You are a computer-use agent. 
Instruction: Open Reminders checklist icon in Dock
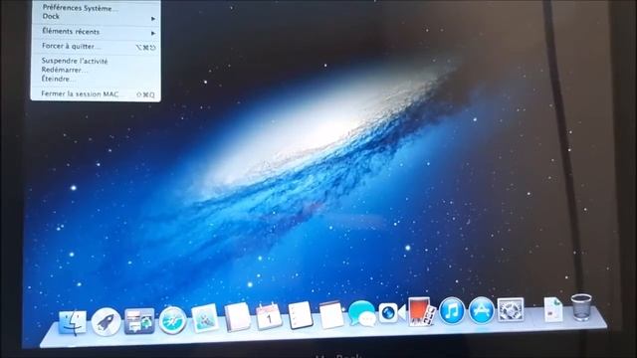pos(301,315)
